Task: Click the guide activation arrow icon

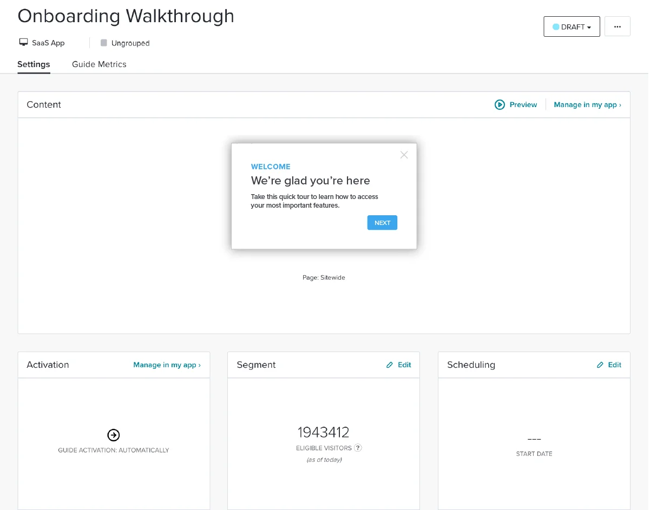Action: 114,435
